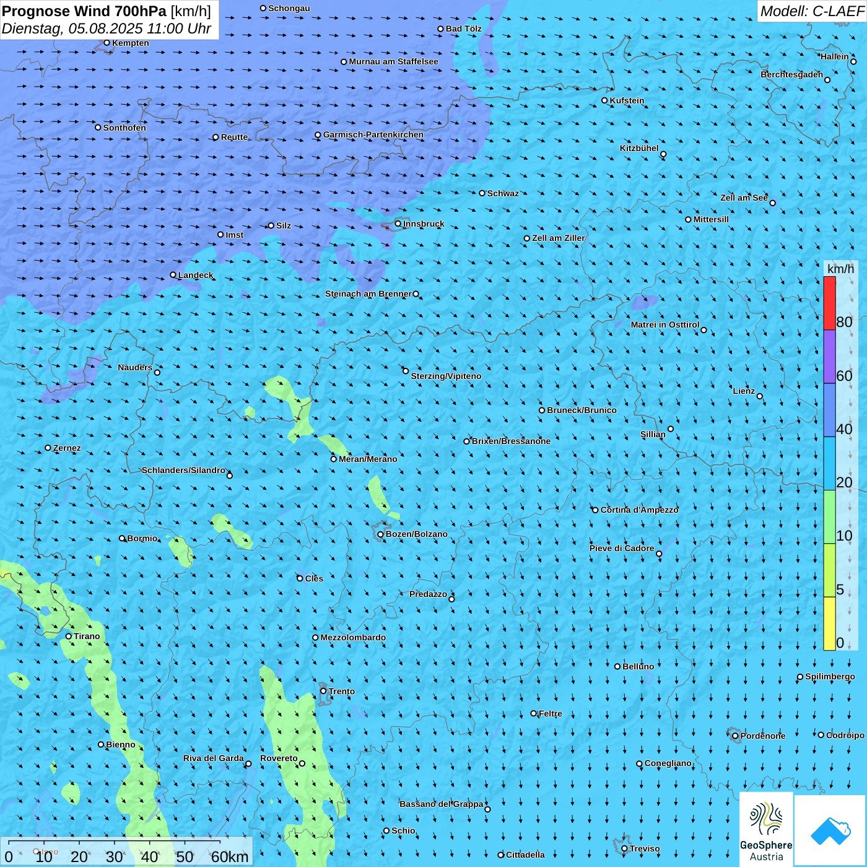Click the Cortina d'Ampezzo label
The height and width of the screenshot is (867, 867).
(x=640, y=510)
